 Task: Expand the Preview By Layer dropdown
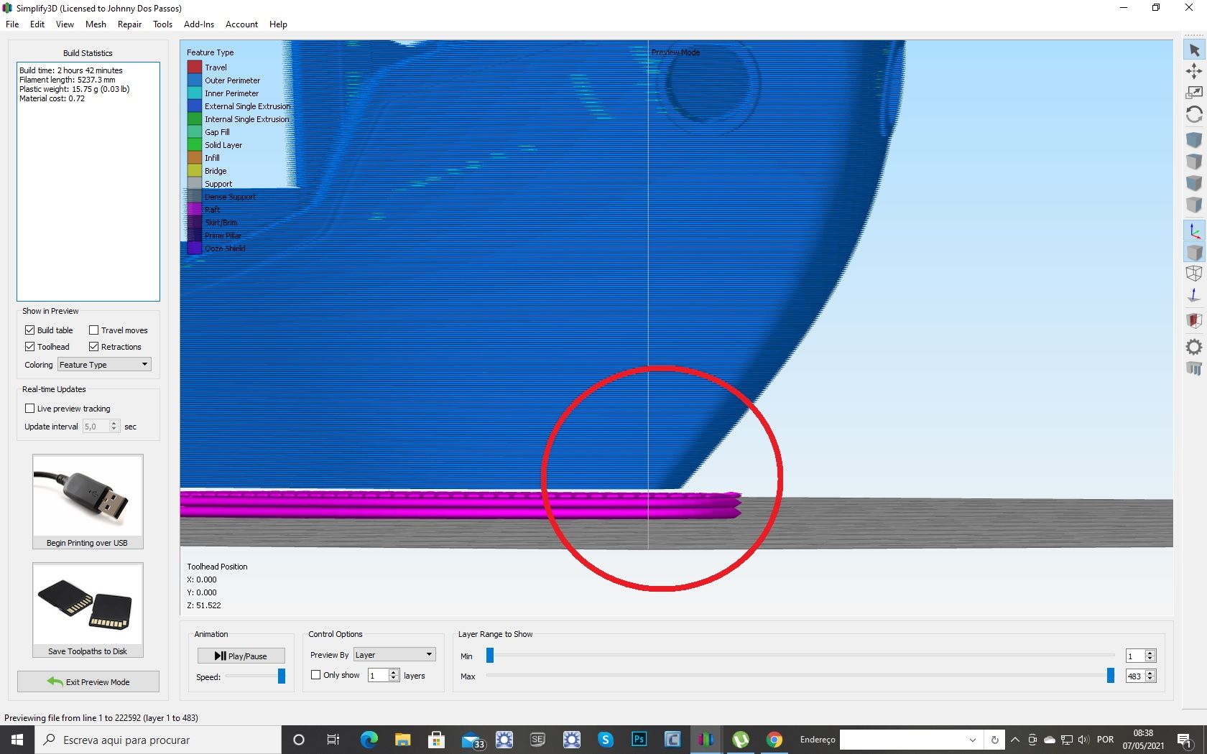(x=394, y=655)
